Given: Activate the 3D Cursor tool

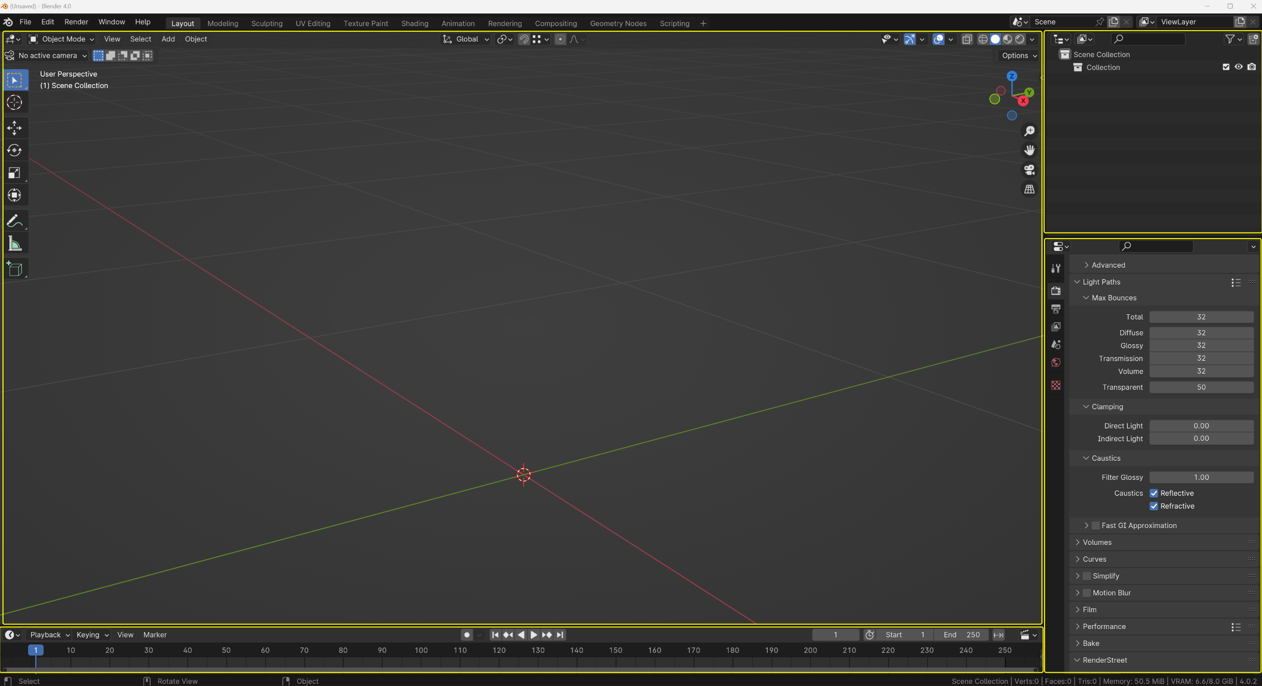Looking at the screenshot, I should click(15, 102).
